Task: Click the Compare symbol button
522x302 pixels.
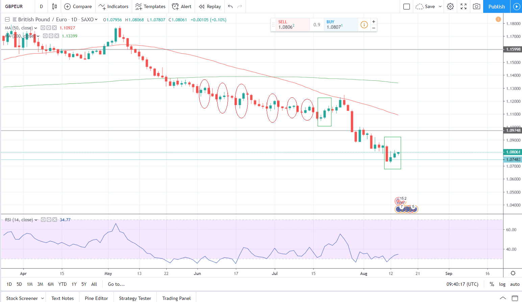Action: (x=78, y=6)
